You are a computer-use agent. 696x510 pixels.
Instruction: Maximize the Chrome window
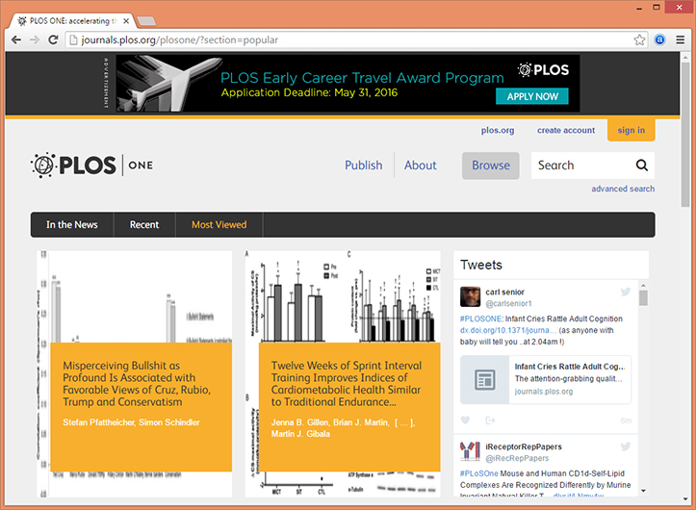point(657,7)
